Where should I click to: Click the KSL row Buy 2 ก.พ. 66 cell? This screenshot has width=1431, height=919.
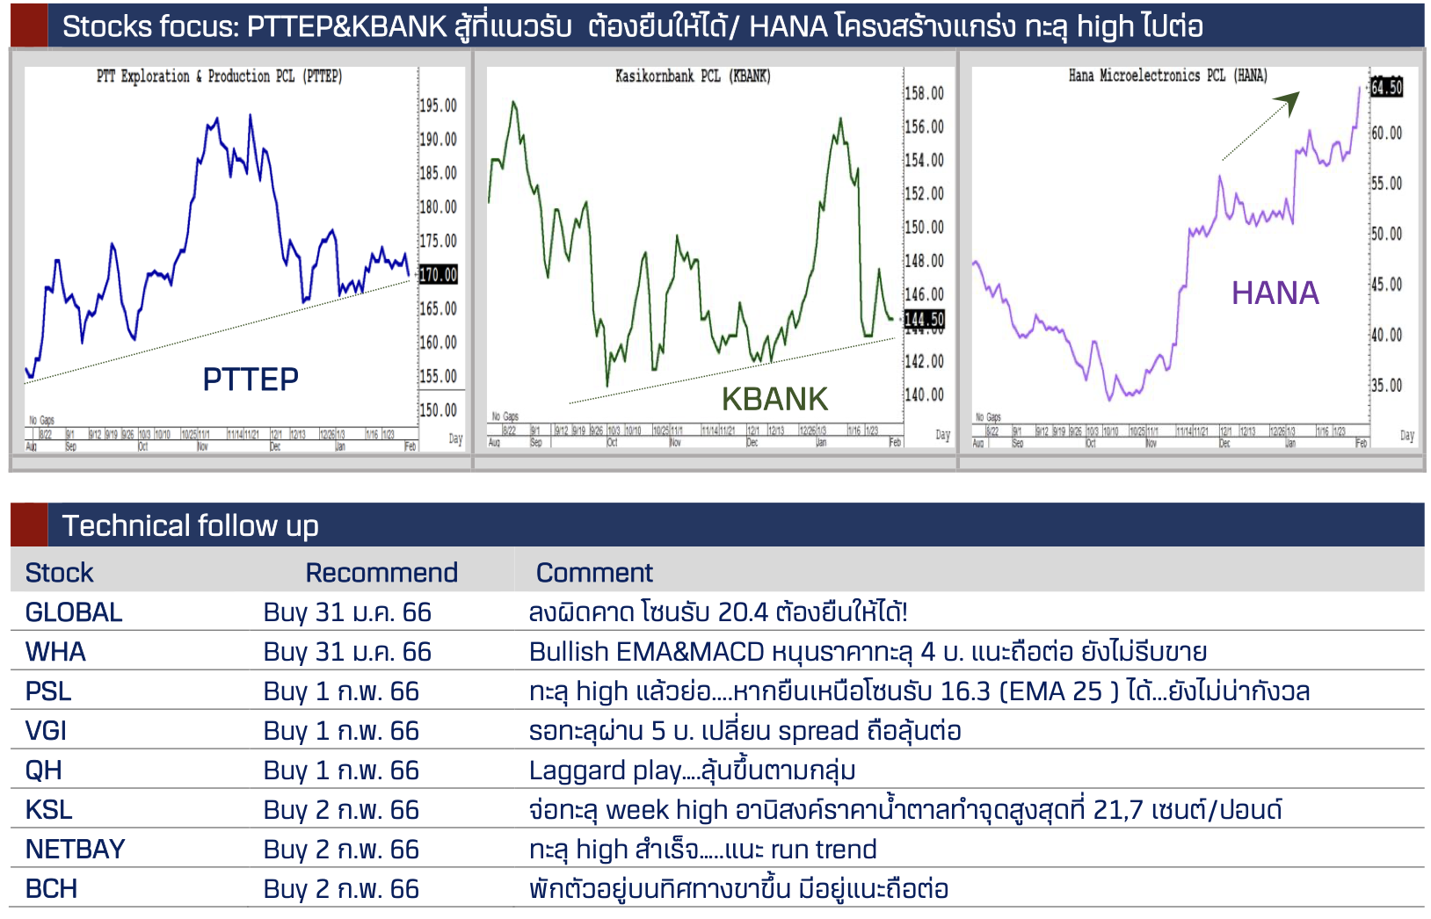click(x=341, y=810)
